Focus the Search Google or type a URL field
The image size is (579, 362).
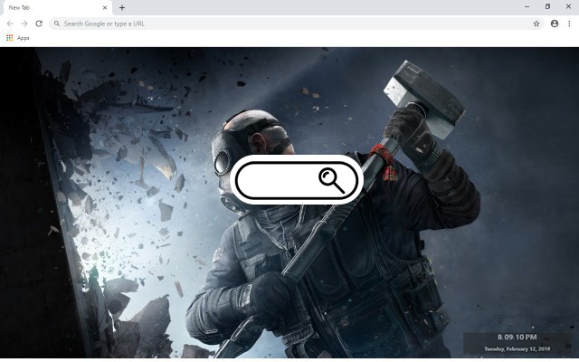297,24
